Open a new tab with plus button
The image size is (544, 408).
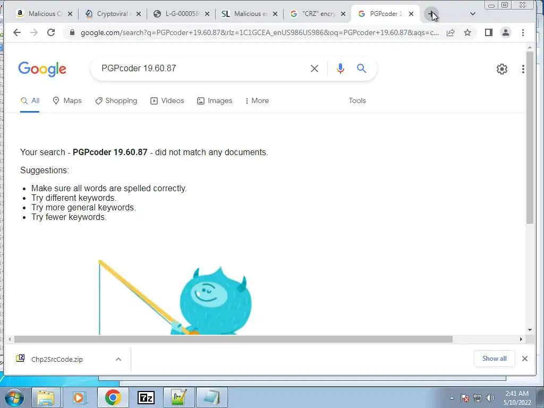pyautogui.click(x=431, y=14)
